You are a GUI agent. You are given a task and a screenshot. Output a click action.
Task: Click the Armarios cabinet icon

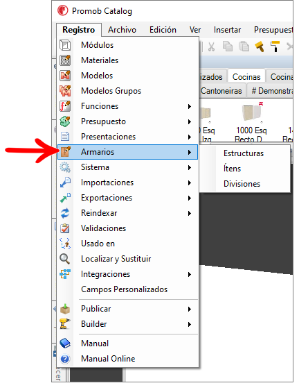click(x=66, y=152)
